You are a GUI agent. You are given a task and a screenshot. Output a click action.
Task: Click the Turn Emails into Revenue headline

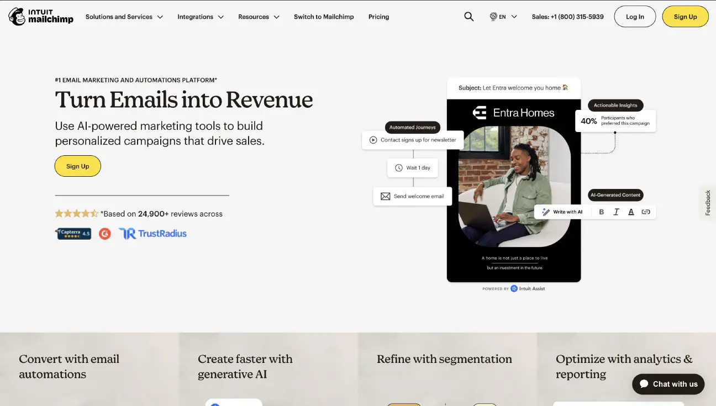(x=184, y=100)
